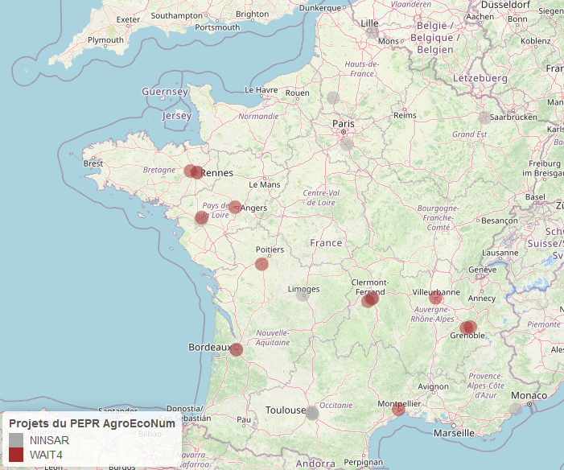Click the red WAIT4 legend swatch

pos(16,455)
